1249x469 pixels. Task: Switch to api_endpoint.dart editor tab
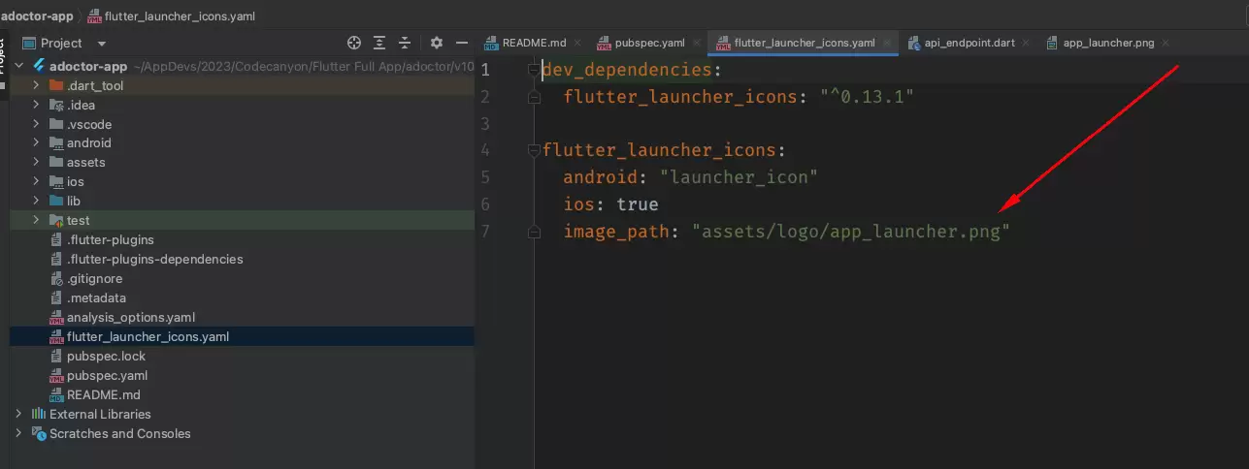[970, 43]
